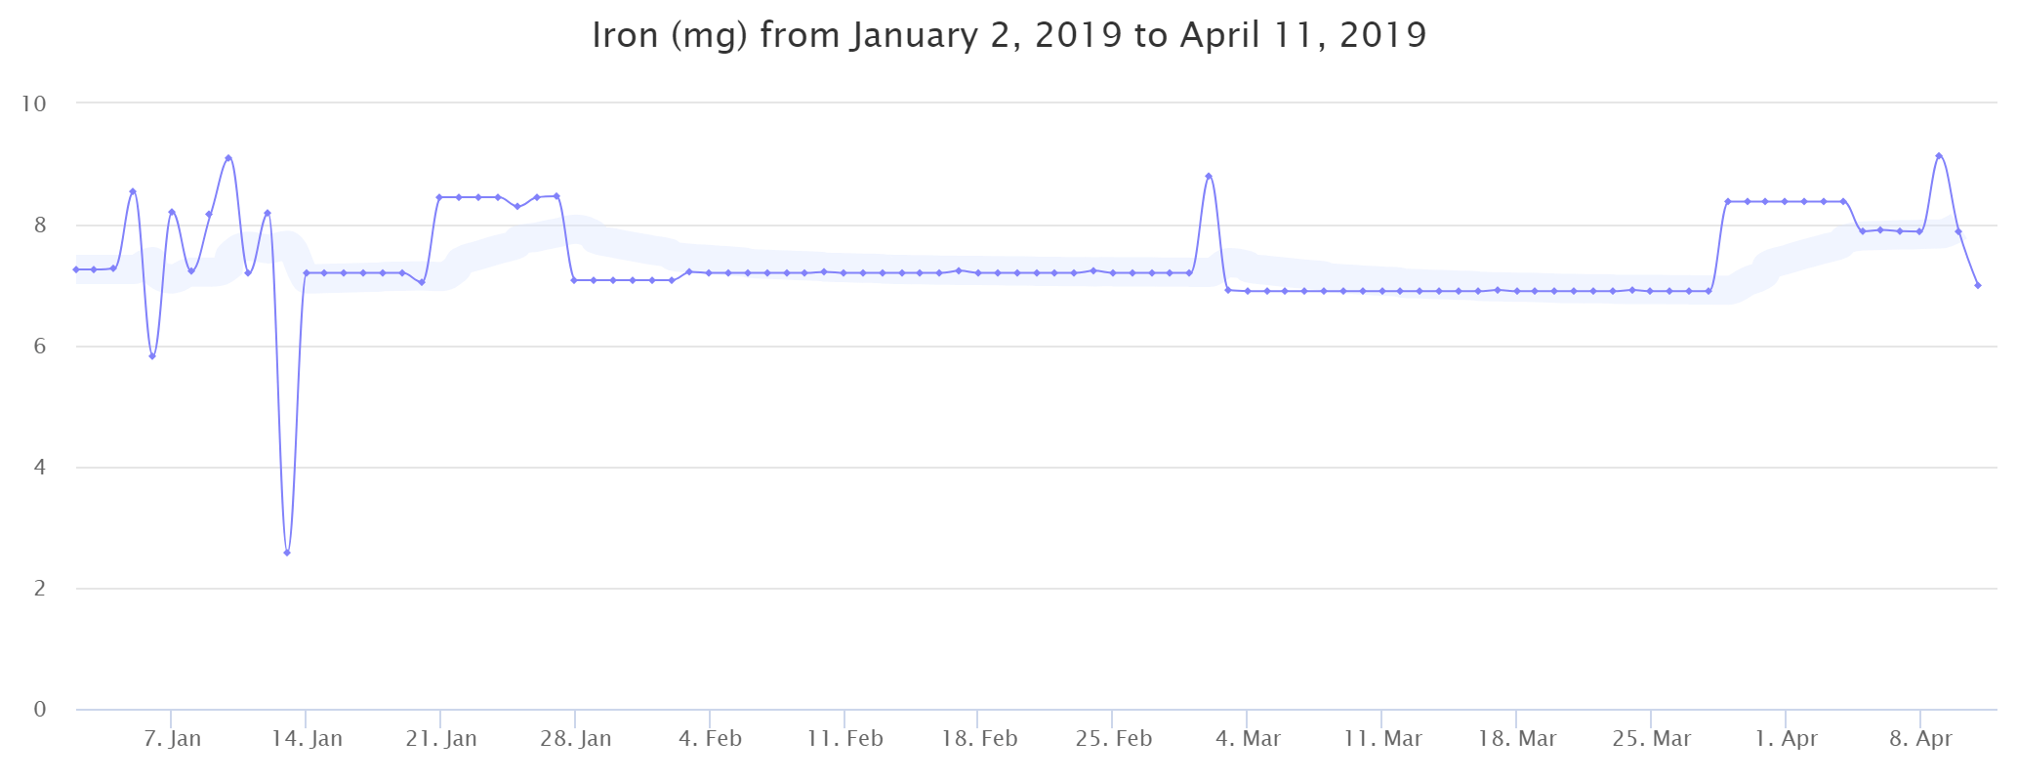Click the y-axis label "10"
Viewport: 2017px width, 781px height.
pos(34,103)
